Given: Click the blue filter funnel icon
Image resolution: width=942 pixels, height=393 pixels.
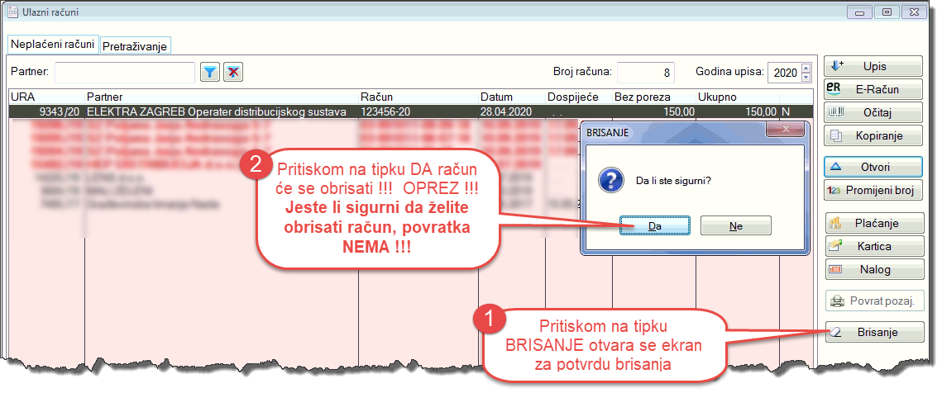Looking at the screenshot, I should pyautogui.click(x=210, y=73).
